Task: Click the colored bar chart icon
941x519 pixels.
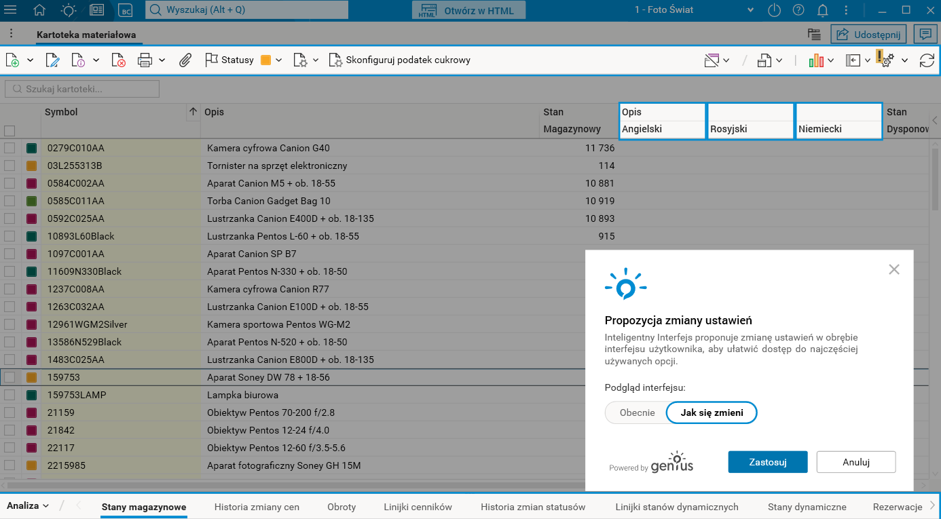Action: click(x=816, y=60)
